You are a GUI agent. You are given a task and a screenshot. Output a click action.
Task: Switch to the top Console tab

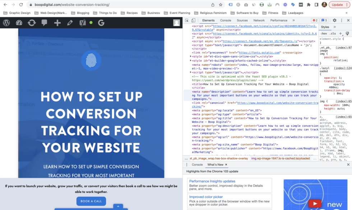point(226,20)
